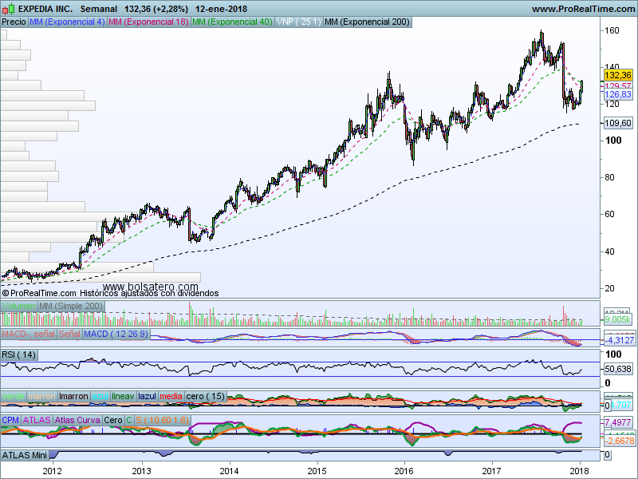638x479 pixels.
Task: Click the candlestick chart icon beside EXPEDIA INC.
Action: (x=8, y=8)
